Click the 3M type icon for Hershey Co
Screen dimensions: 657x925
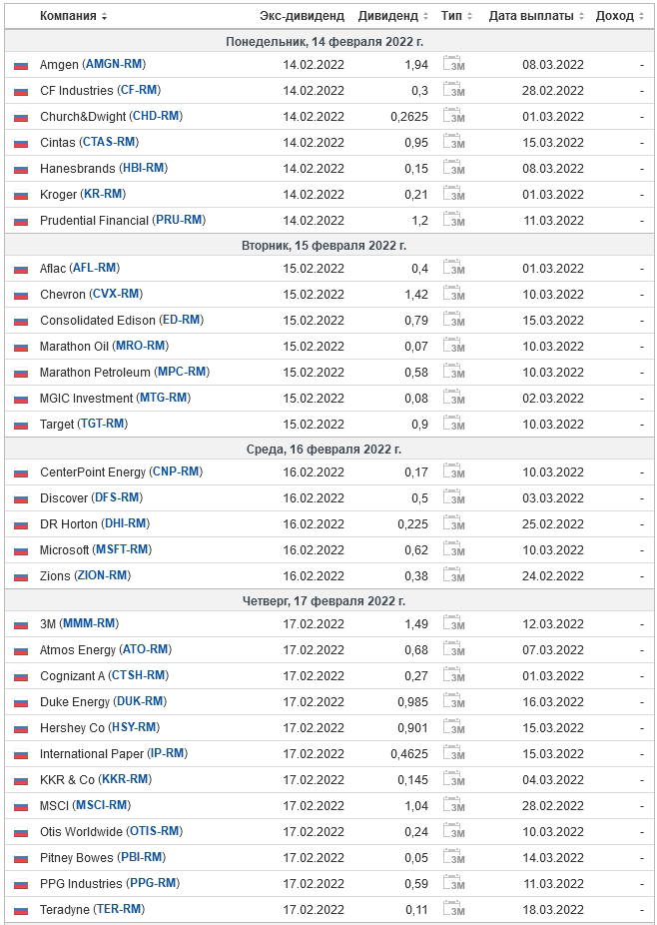click(453, 728)
